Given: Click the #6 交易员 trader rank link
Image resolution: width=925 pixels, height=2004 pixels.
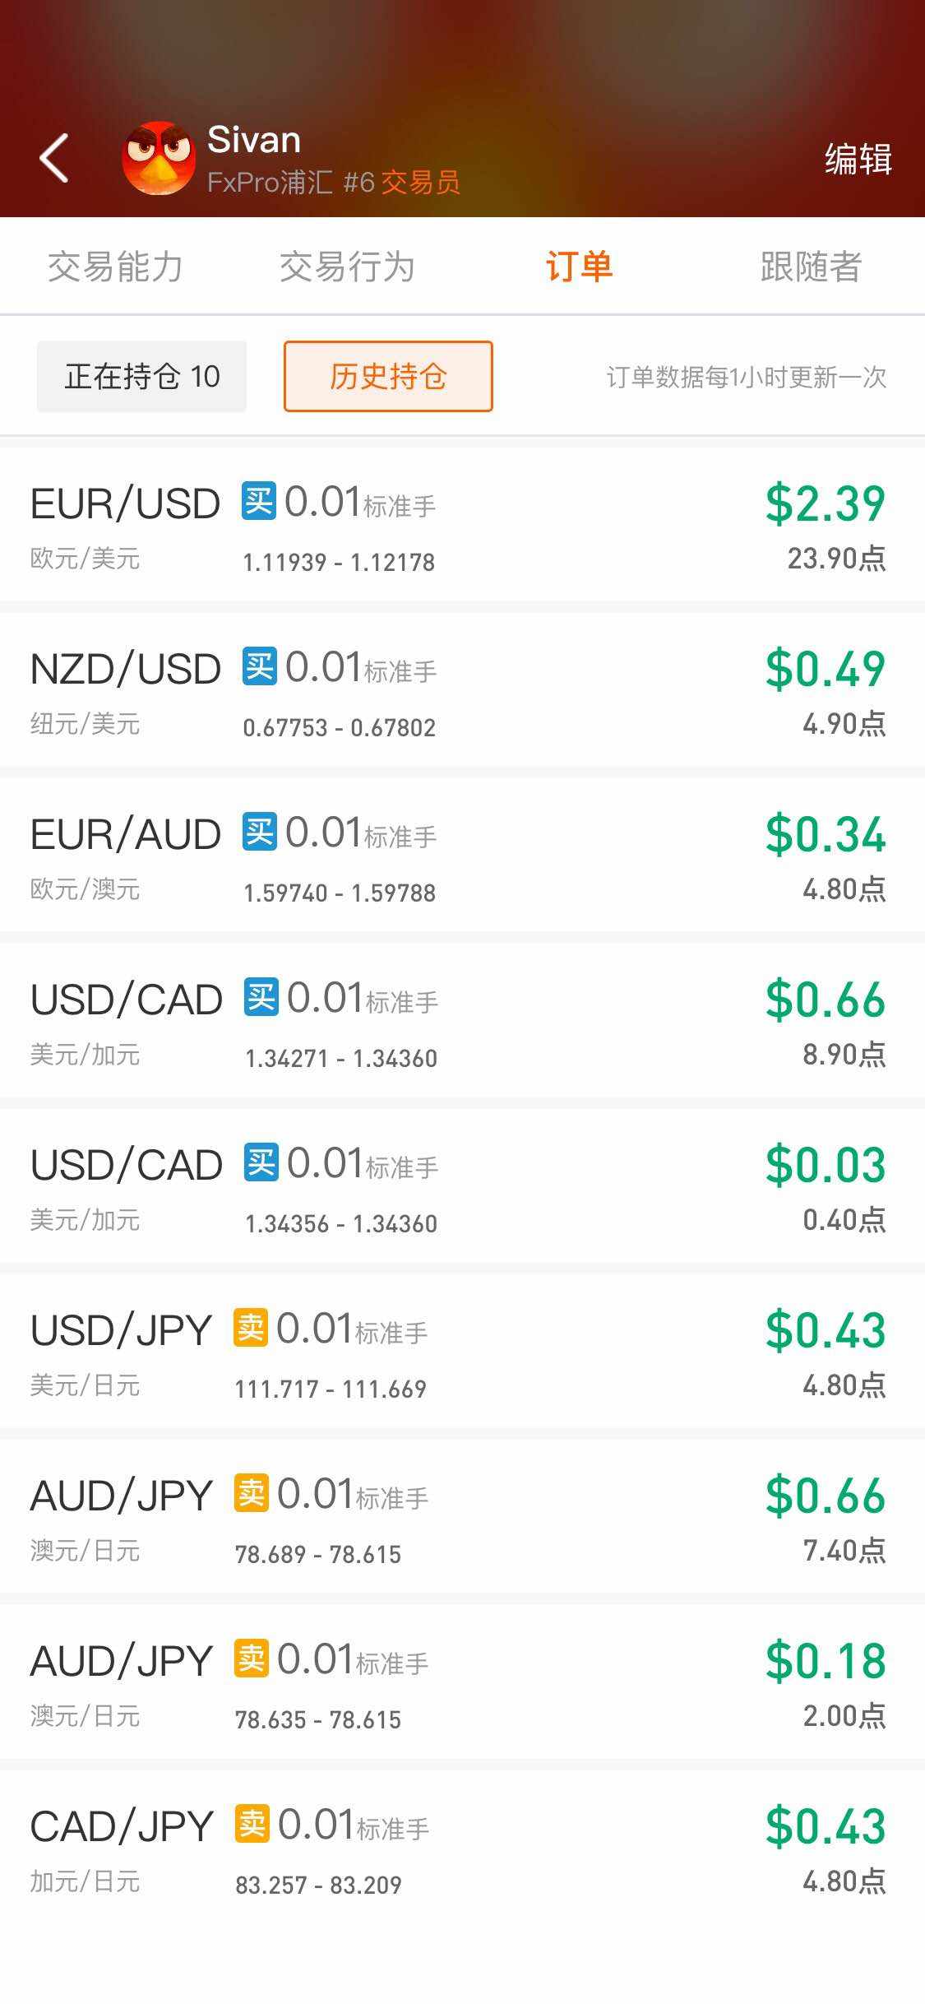Looking at the screenshot, I should click(401, 182).
